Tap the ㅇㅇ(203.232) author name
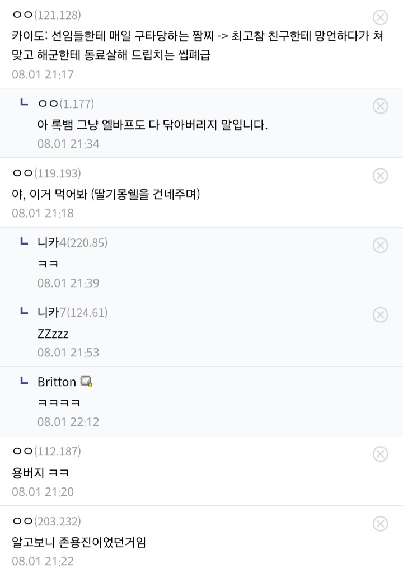Viewport: 403px width, 573px height. [46, 521]
